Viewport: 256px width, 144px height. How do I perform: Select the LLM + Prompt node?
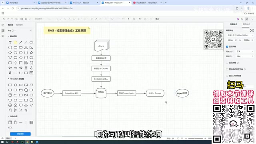pyautogui.click(x=155, y=93)
